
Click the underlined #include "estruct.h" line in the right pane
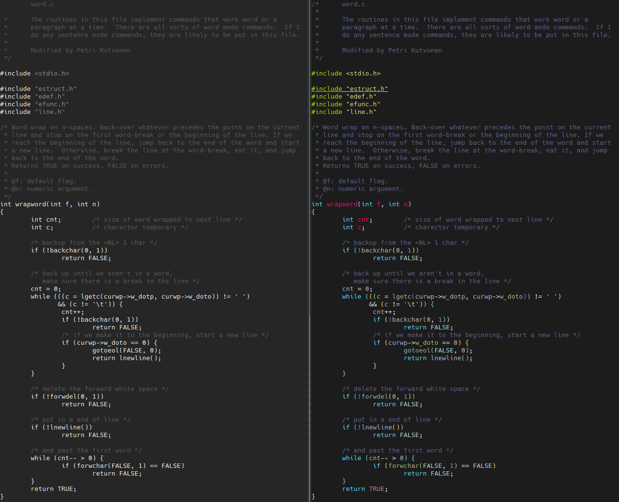click(x=350, y=89)
